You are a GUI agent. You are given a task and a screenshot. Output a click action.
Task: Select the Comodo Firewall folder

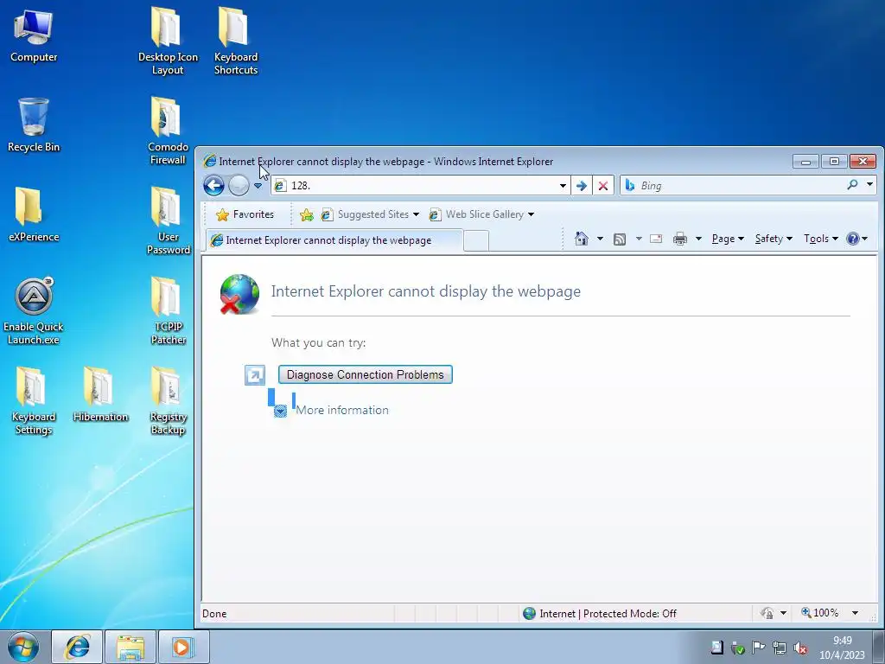(168, 131)
